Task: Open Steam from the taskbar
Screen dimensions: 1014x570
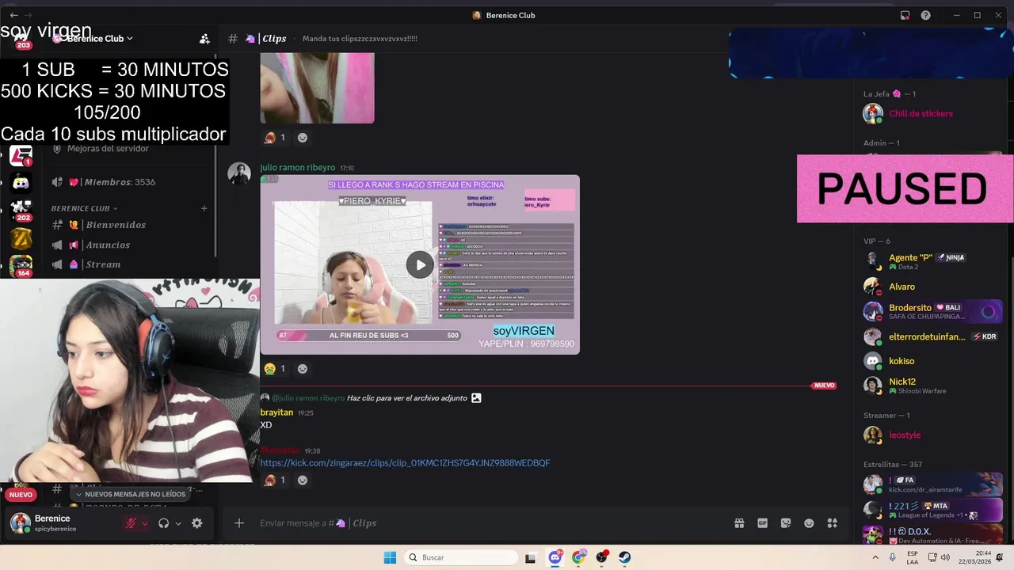Action: point(625,557)
